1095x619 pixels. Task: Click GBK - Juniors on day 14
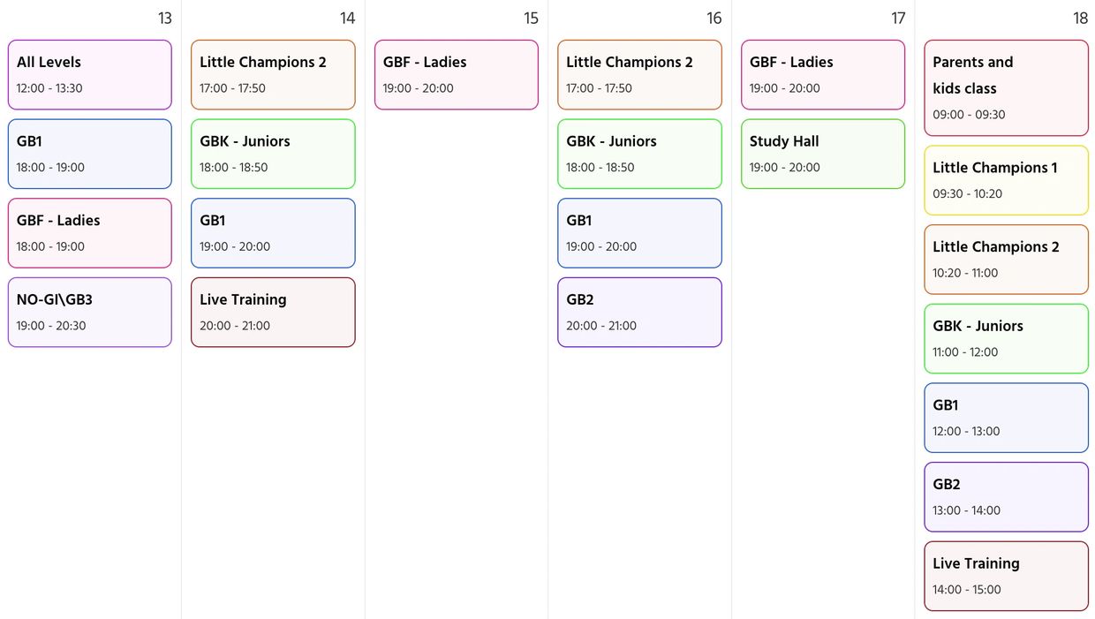pyautogui.click(x=273, y=154)
